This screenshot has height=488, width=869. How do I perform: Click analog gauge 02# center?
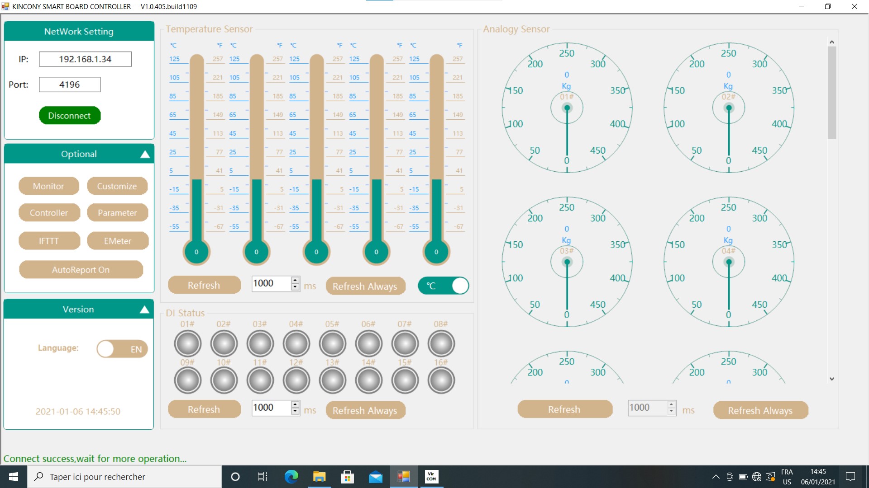tap(728, 108)
